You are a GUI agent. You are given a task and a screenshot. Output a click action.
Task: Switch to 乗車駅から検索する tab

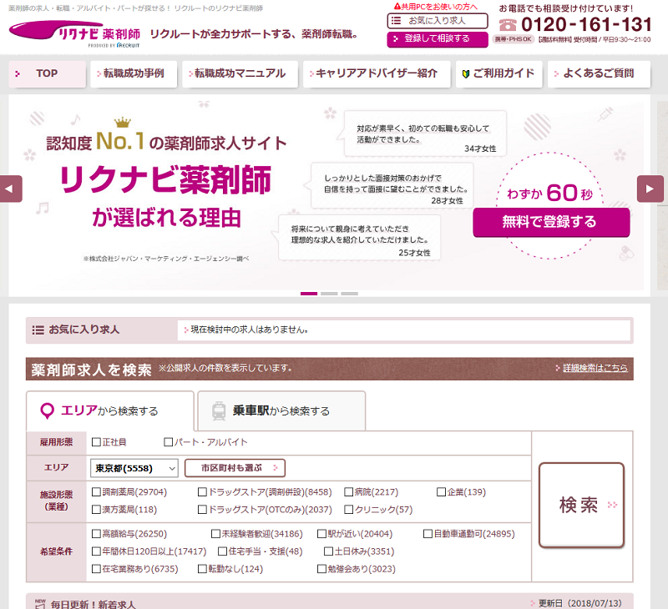281,411
